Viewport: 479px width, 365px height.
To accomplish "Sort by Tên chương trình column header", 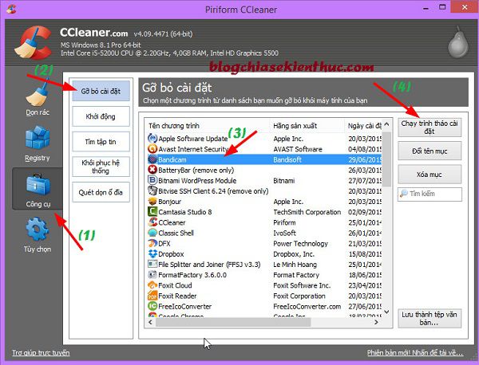I will 207,126.
